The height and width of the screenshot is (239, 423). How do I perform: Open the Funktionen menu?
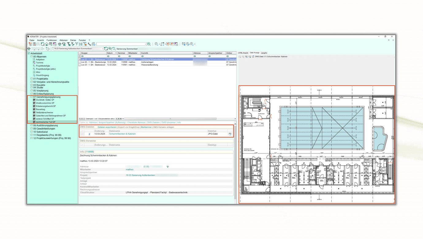point(51,40)
